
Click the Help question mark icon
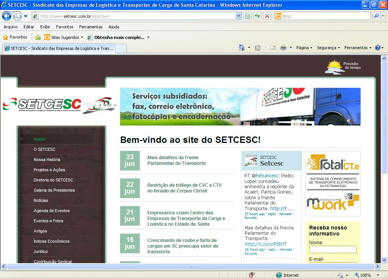tap(378, 48)
